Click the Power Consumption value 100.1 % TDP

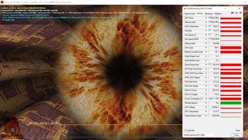214,99
